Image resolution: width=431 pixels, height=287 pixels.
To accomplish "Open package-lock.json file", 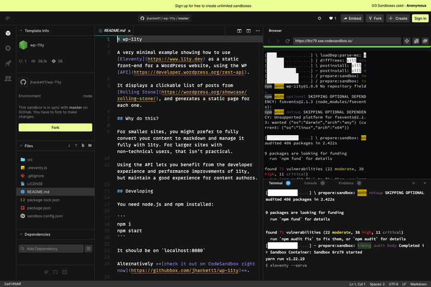I will click(55, 200).
